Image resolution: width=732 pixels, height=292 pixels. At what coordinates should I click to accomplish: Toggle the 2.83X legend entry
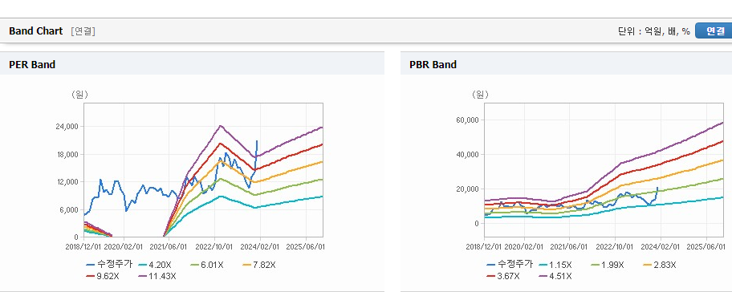[x=660, y=265]
